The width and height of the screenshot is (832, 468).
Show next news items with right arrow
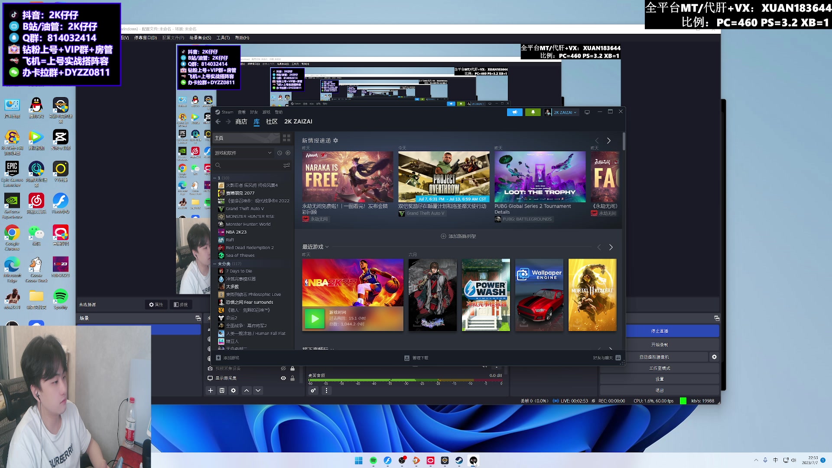[609, 141]
